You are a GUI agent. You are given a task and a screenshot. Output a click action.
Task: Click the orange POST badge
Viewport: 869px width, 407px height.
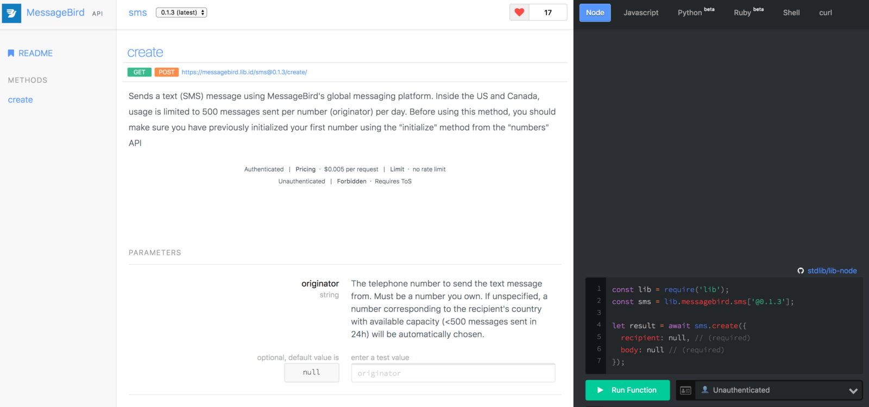[167, 72]
